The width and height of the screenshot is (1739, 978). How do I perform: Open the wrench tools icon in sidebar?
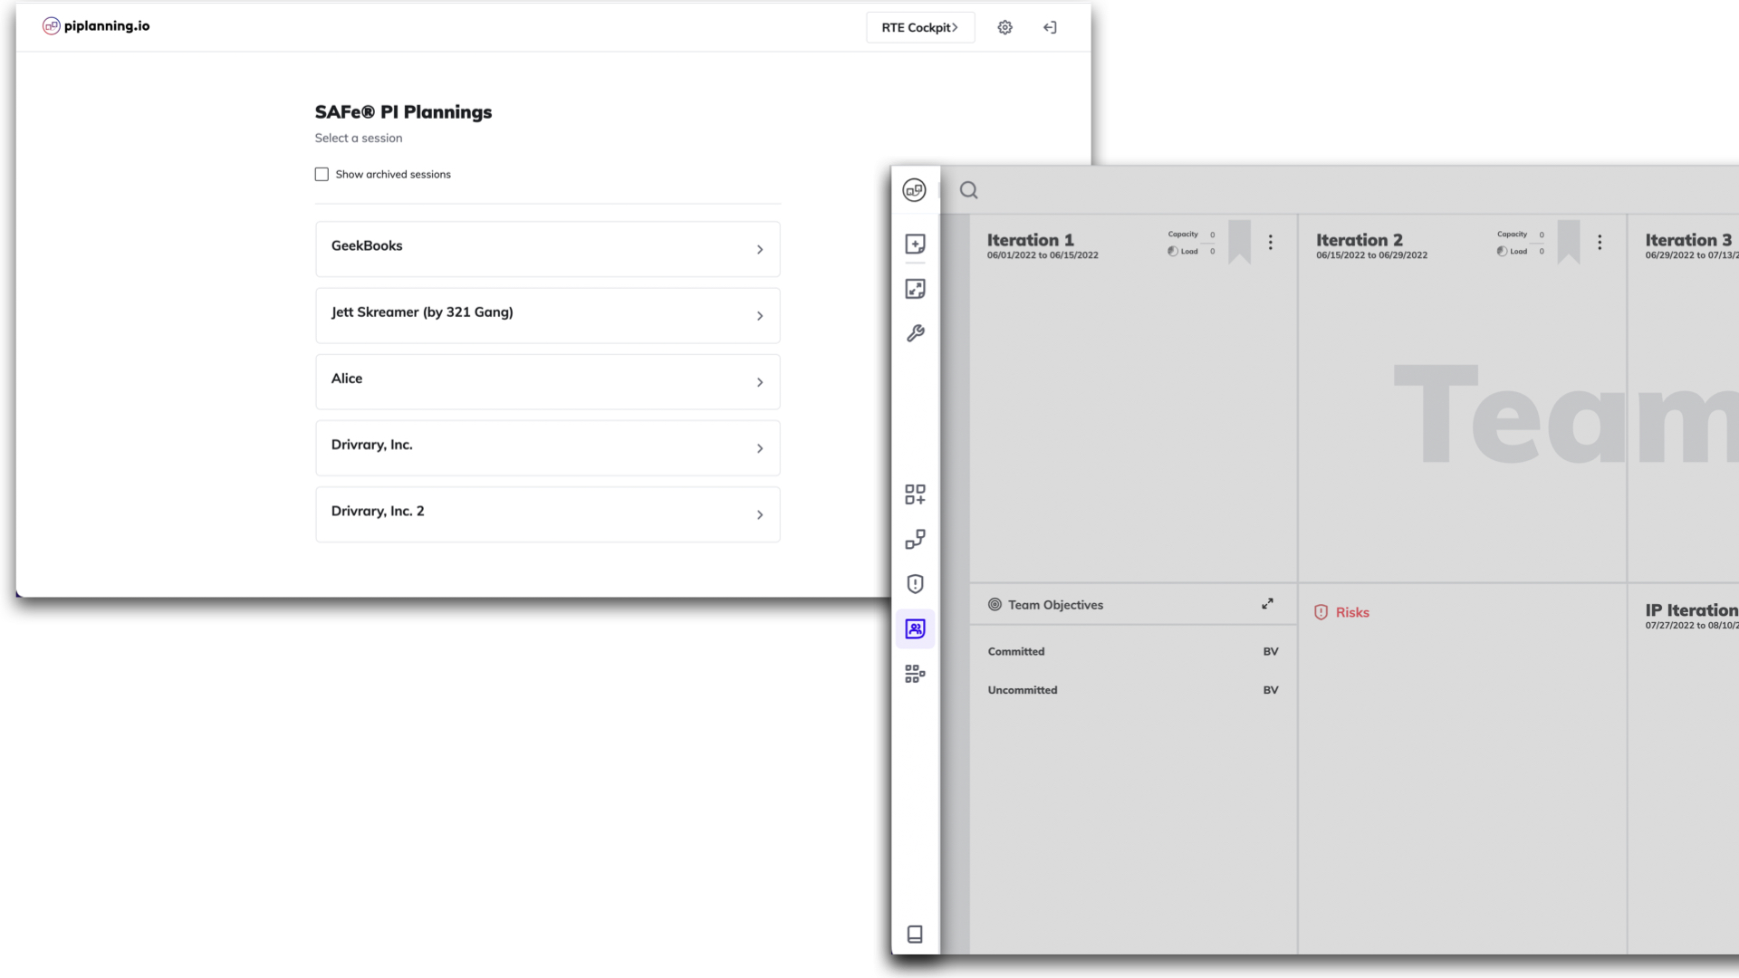915,333
